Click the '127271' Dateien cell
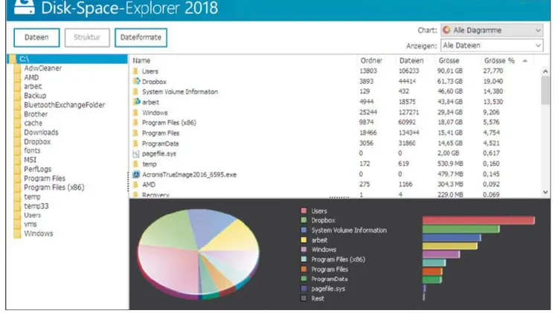The width and height of the screenshot is (558, 313). point(408,112)
